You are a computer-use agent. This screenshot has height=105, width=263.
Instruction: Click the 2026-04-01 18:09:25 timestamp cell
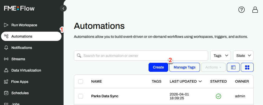[179, 96]
